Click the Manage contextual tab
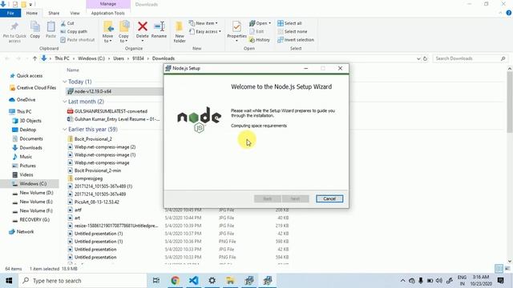The image size is (513, 288). point(108,4)
